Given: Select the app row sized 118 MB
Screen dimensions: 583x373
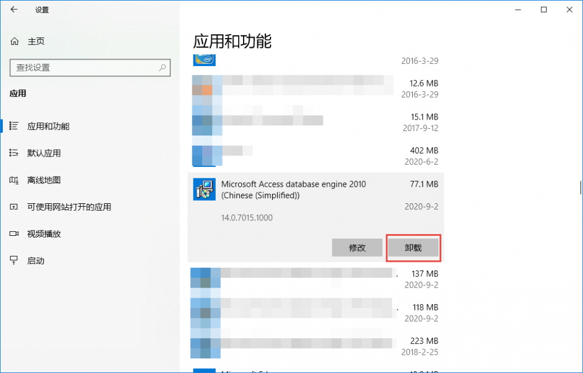Looking at the screenshot, I should [315, 313].
